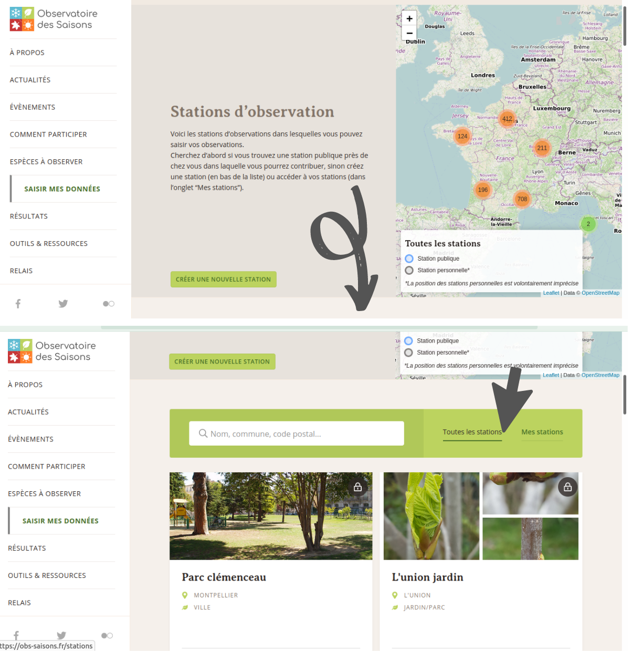Screen dimensions: 632x651
Task: Click Observatoire des Saisons logo in upper screenshot
Action: 54,19
